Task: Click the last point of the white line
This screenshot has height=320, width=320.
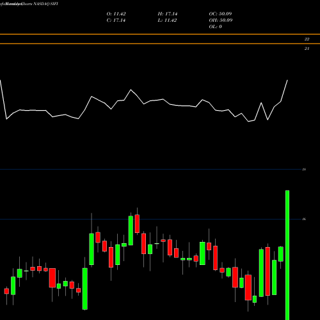Action: click(287, 80)
